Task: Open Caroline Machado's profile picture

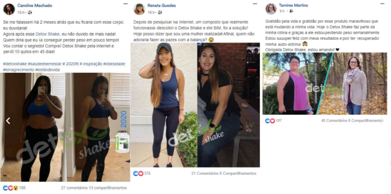Action: 9,9
